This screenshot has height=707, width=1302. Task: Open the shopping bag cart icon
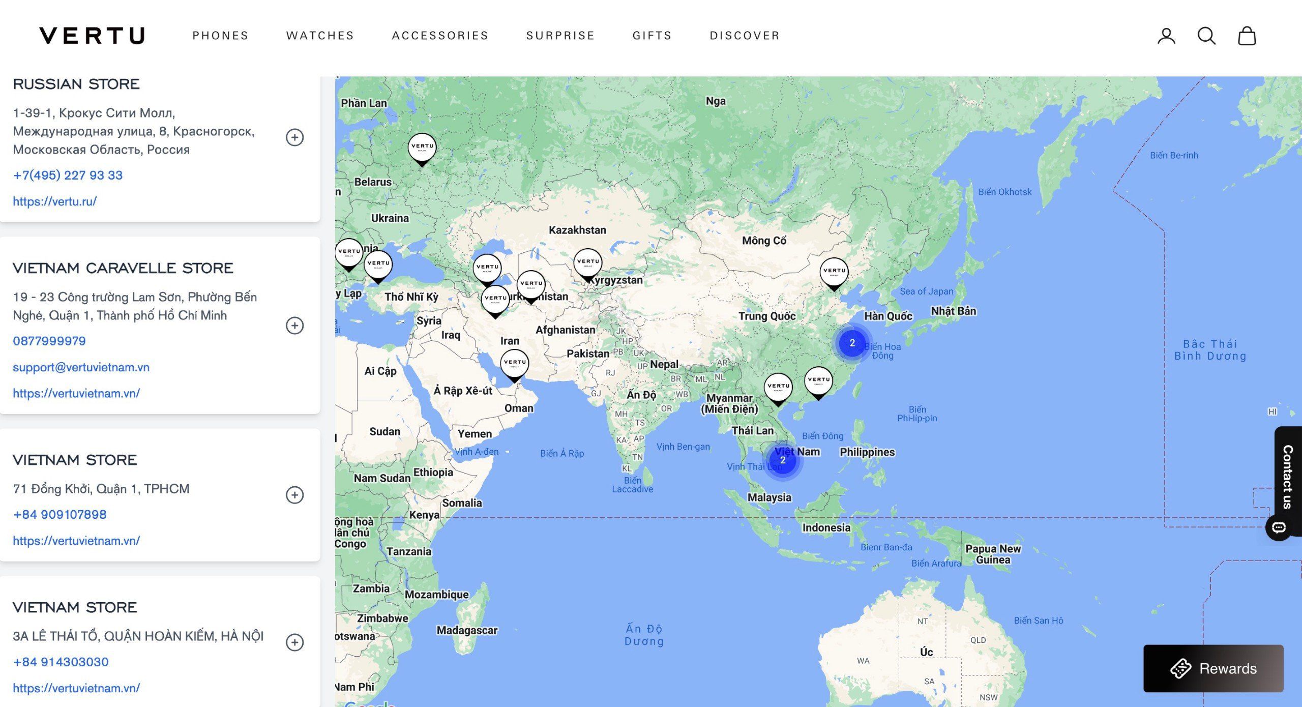click(x=1247, y=36)
